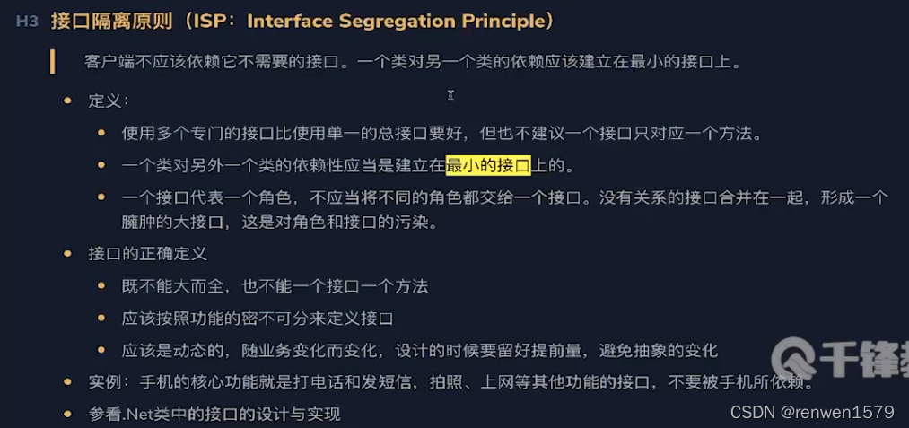909x428 pixels.
Task: Click the bullet before 接口的正确定义
Action: pyautogui.click(x=68, y=254)
